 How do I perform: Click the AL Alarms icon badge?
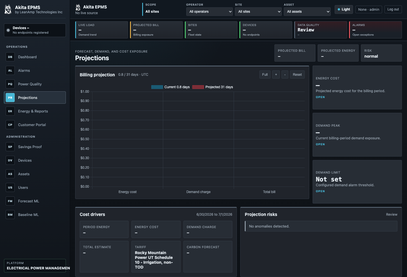point(10,70)
